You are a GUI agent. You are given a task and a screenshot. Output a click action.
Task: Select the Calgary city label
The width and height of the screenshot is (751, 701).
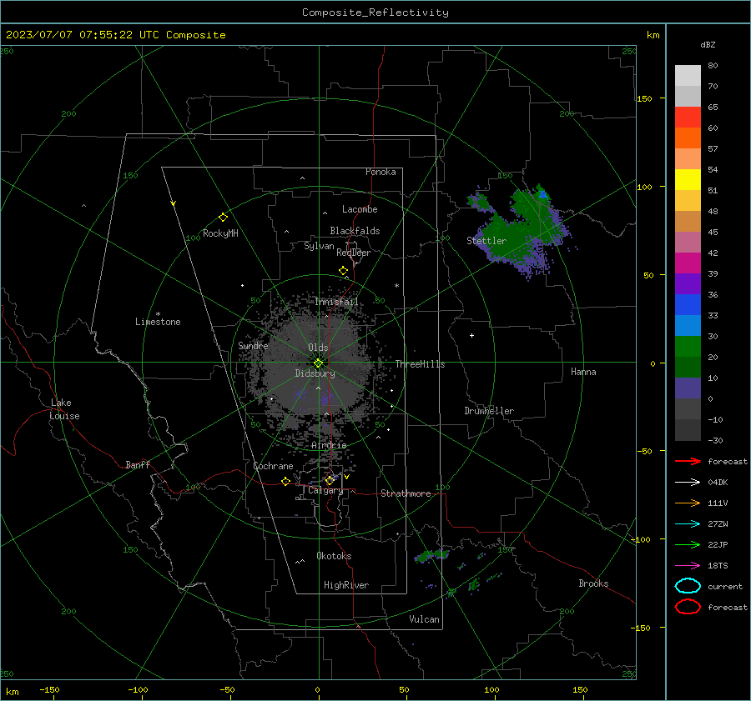click(x=325, y=490)
